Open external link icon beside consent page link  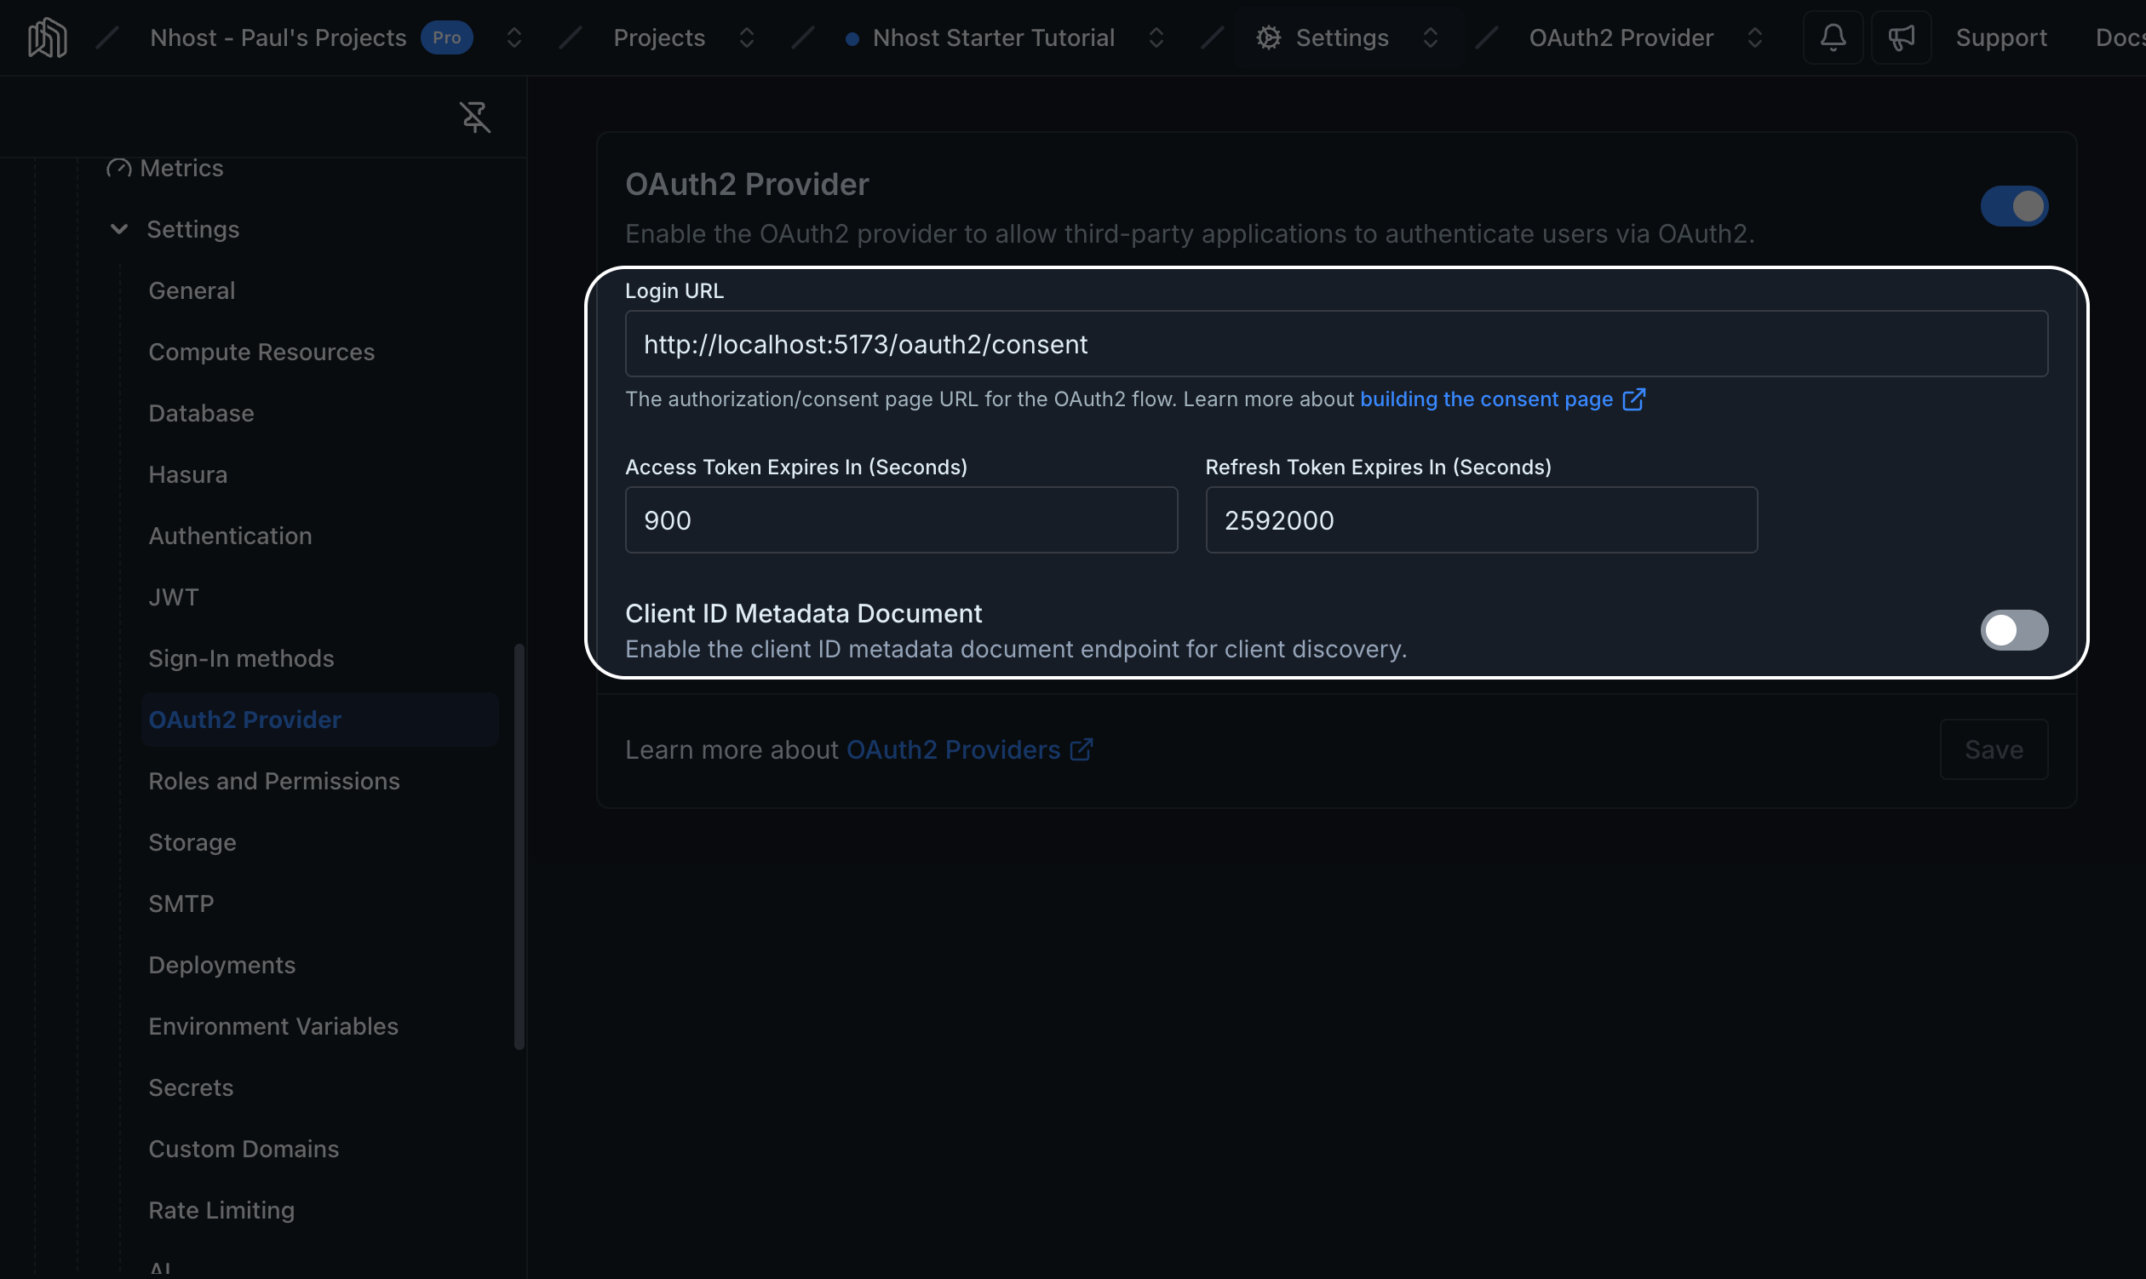click(x=1633, y=399)
